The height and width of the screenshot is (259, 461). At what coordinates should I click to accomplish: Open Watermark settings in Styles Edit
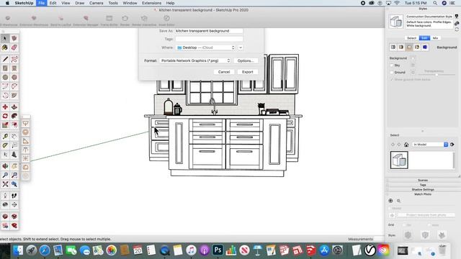(417, 47)
